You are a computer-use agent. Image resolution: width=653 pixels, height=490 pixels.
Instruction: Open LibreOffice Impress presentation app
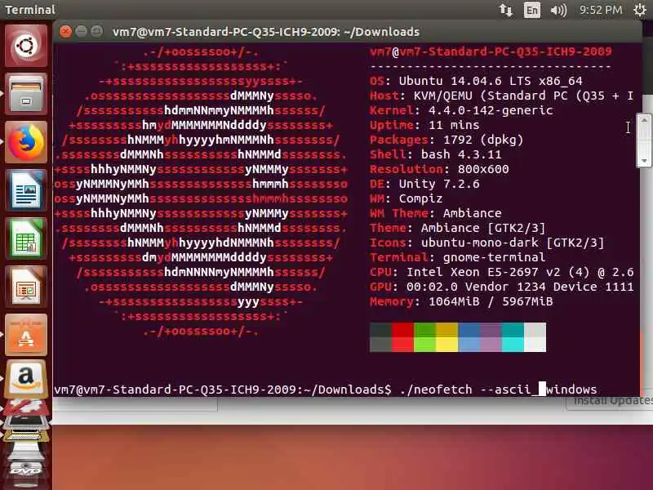(x=26, y=287)
